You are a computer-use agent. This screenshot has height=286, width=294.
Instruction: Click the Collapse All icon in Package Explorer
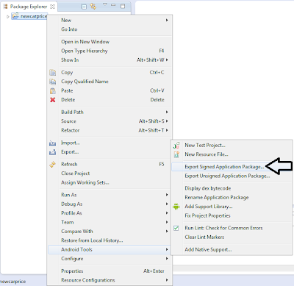coord(84,7)
